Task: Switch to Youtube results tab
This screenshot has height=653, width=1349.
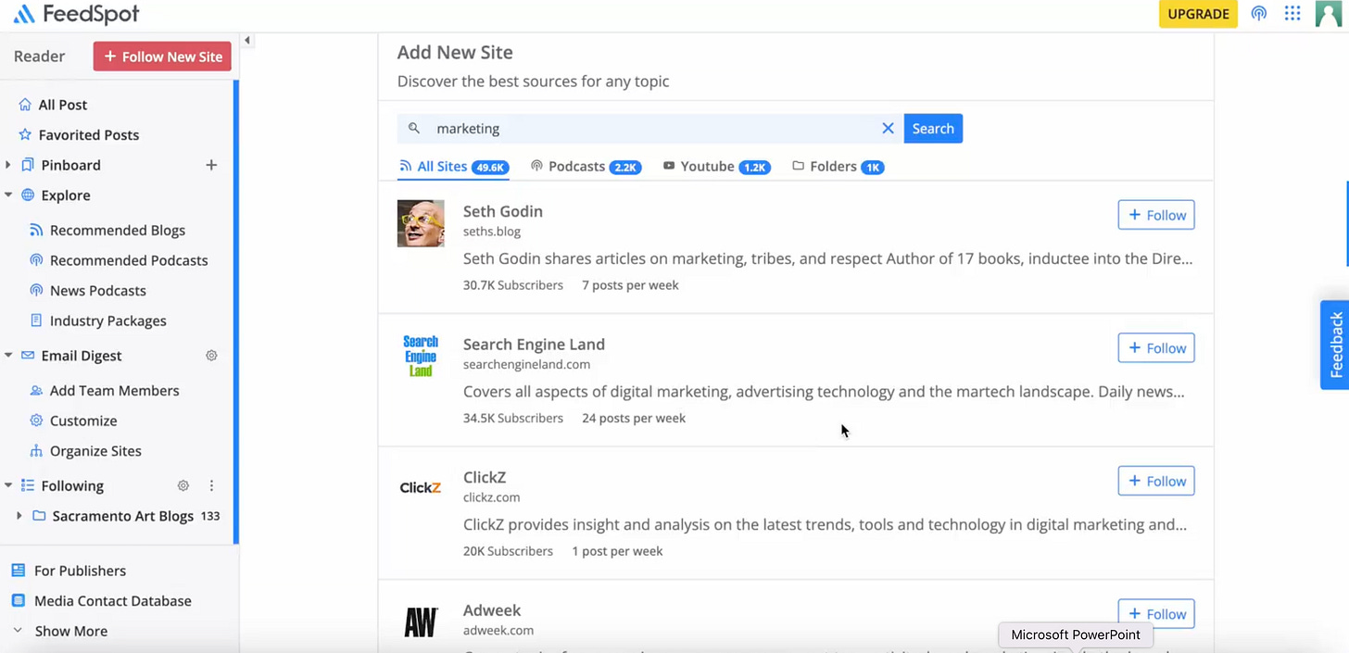Action: click(x=716, y=167)
